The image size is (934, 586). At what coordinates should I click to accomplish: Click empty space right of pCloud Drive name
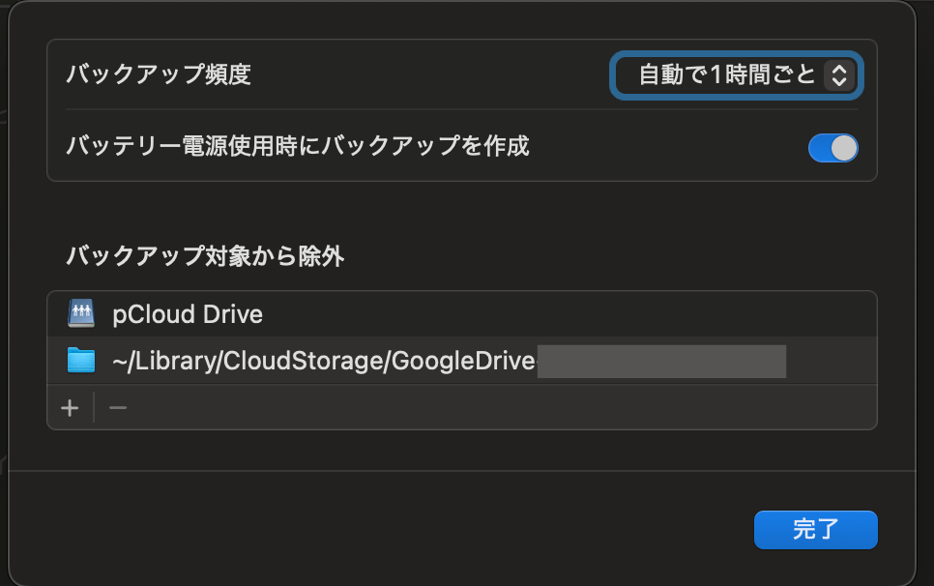coord(566,314)
